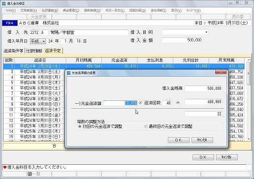254x179 pixels.
Task: Click the remainder field showing 32
Action: point(203,114)
